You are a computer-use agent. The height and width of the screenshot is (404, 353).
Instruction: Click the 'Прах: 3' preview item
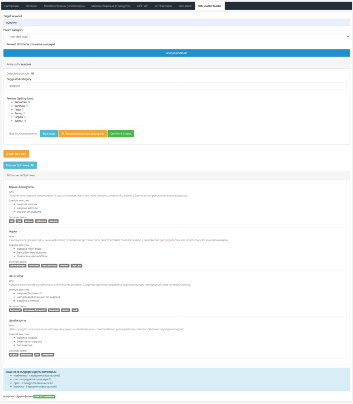click(x=19, y=110)
